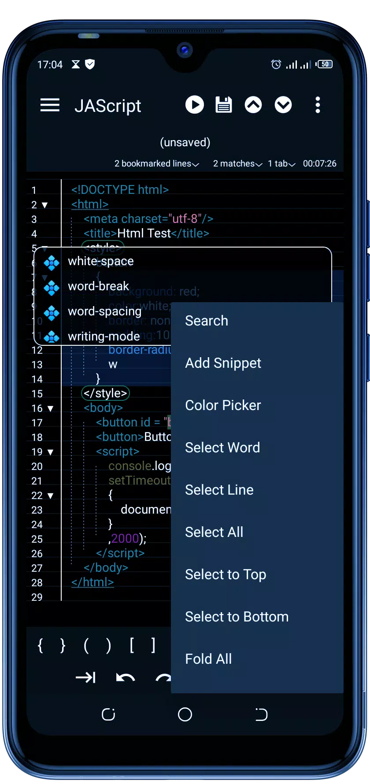Insert closing parenthesis symbol key
The width and height of the screenshot is (370, 784).
click(108, 646)
